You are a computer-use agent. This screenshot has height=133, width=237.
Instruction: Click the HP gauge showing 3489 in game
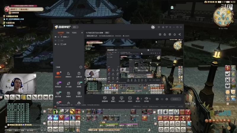(109, 125)
